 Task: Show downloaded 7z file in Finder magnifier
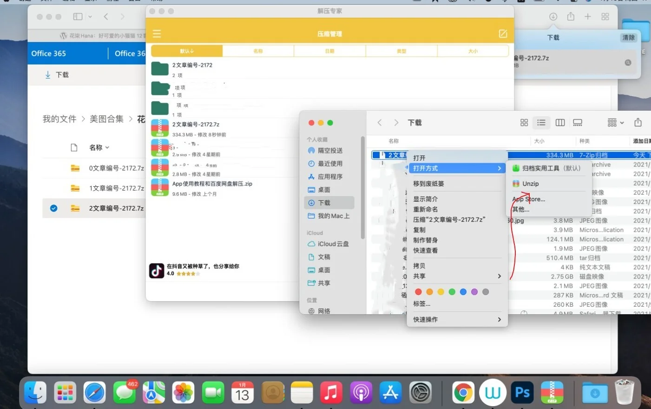click(628, 62)
